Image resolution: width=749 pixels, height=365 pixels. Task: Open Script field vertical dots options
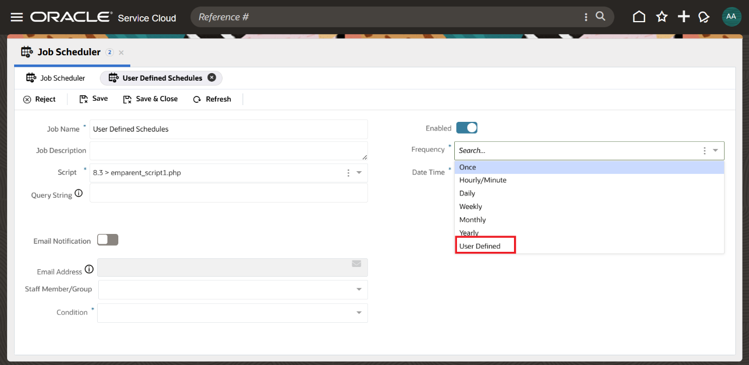tap(348, 173)
